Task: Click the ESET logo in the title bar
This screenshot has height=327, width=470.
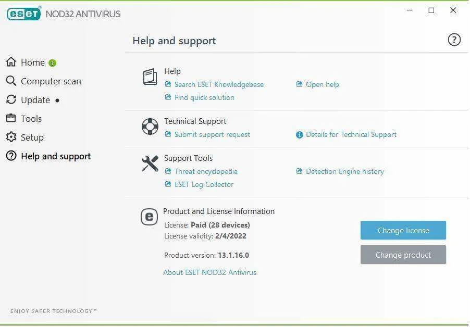Action: pos(23,14)
